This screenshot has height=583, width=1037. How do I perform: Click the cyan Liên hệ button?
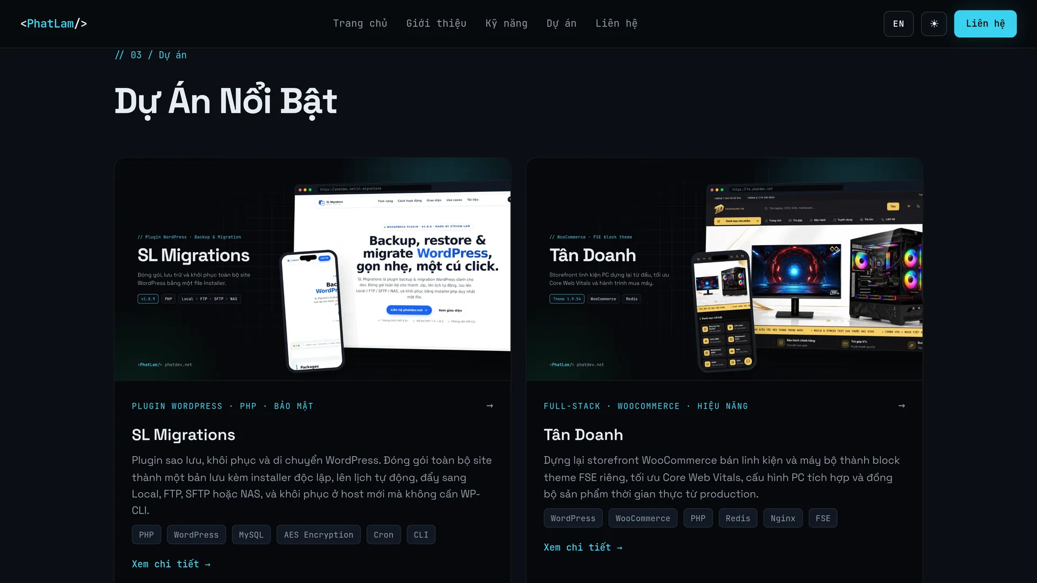pos(985,24)
